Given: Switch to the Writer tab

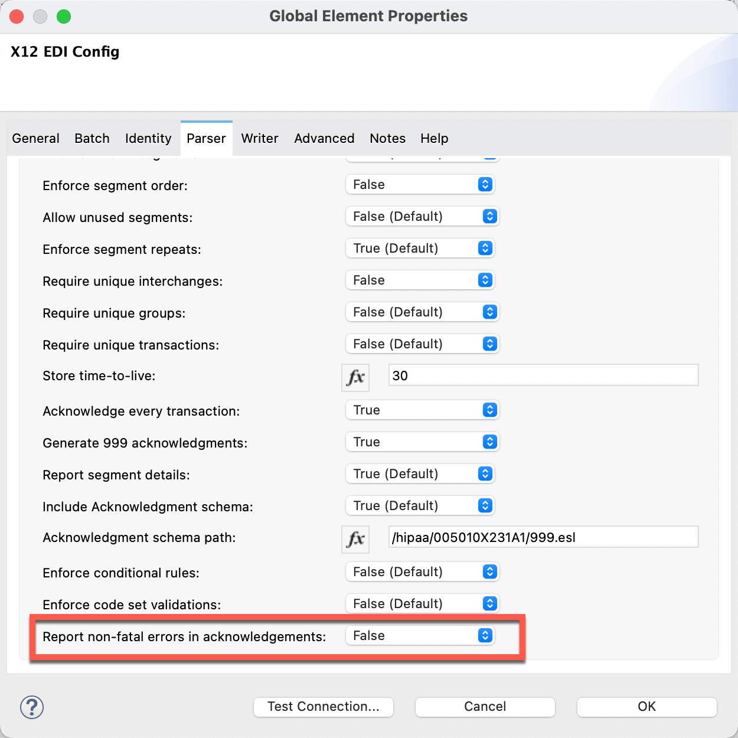Looking at the screenshot, I should [x=260, y=139].
